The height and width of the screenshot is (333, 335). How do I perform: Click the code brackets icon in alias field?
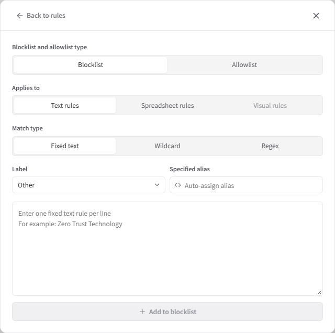(x=177, y=185)
